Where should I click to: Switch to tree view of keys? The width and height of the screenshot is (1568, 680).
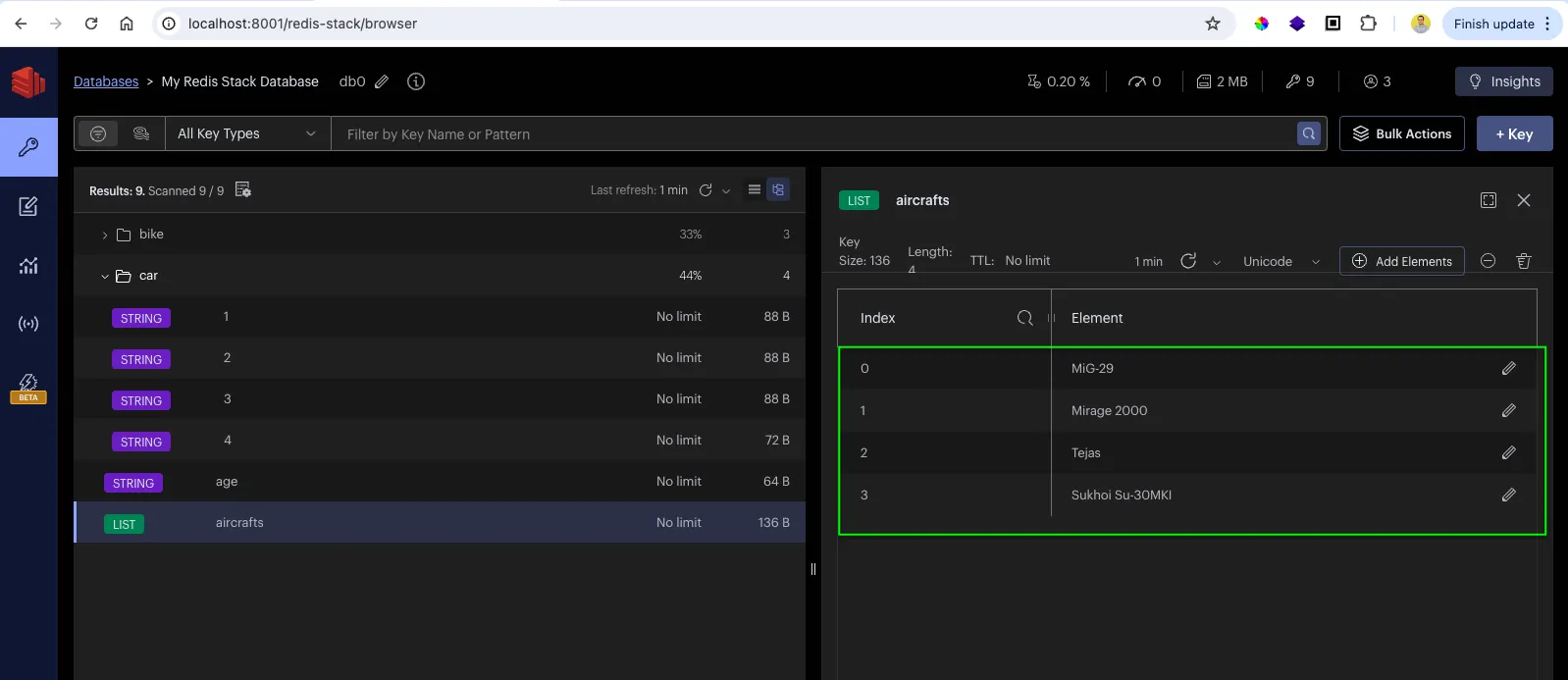click(778, 189)
